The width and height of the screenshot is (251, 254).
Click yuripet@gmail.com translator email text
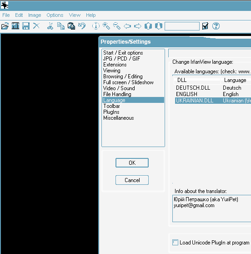tap(194, 205)
